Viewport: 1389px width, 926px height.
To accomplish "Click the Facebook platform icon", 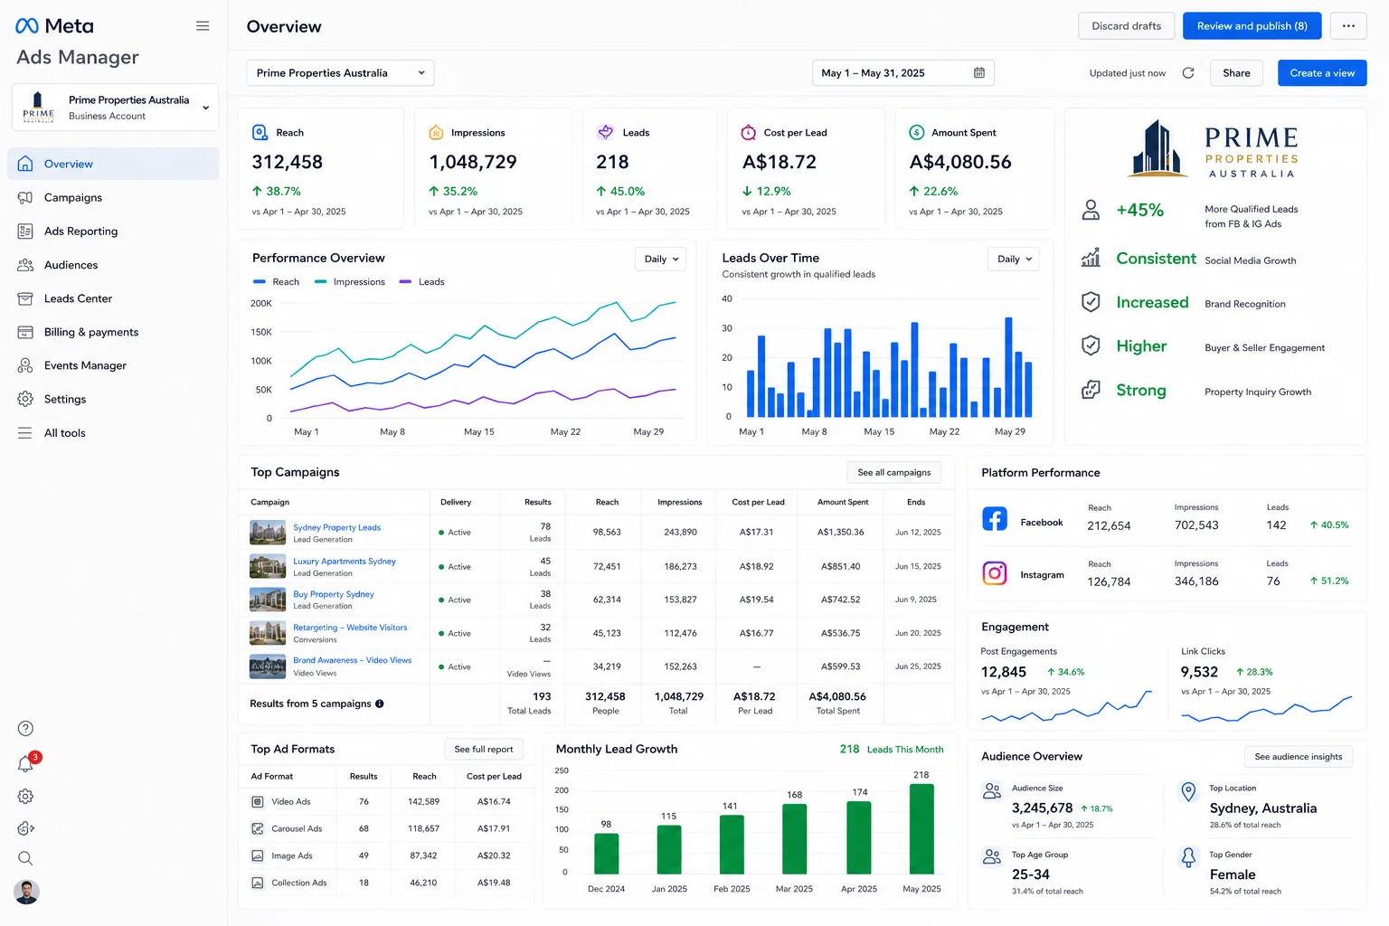I will [x=995, y=519].
